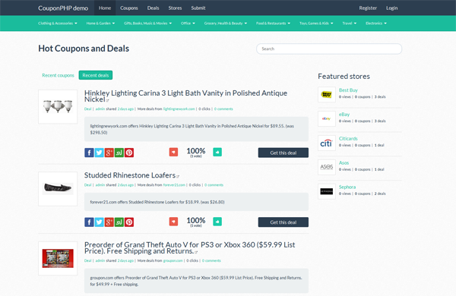Expand the Office category menu

pos(188,24)
